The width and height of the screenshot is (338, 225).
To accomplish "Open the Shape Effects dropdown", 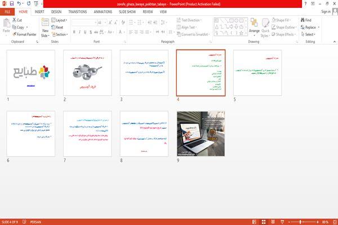I will tap(284, 34).
